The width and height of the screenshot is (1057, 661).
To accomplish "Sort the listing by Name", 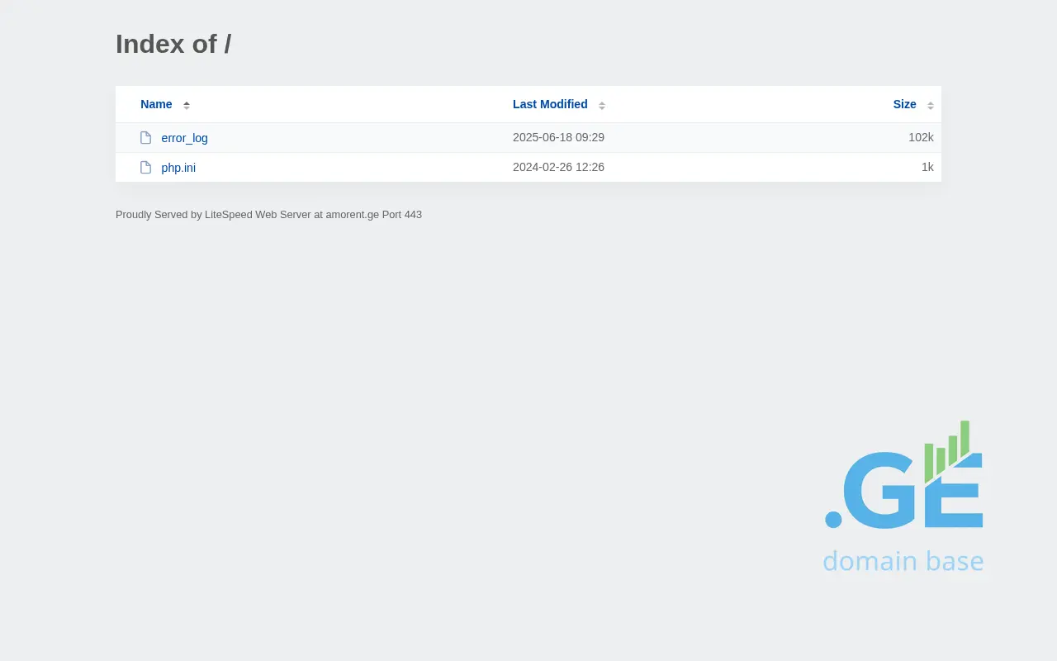I will (156, 104).
